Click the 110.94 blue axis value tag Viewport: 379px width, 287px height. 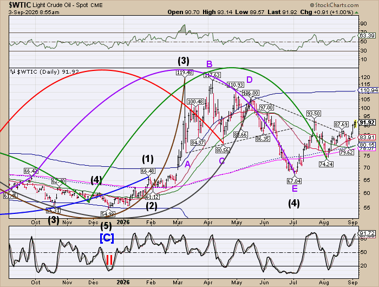tap(368, 90)
